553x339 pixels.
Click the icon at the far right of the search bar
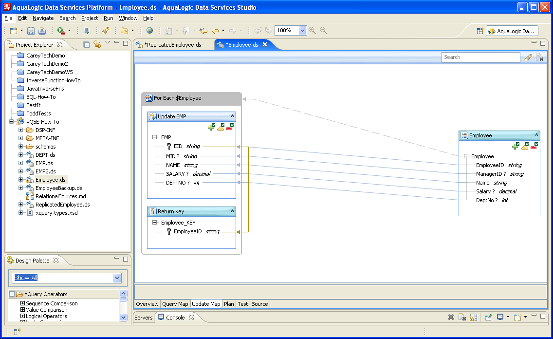pos(539,57)
